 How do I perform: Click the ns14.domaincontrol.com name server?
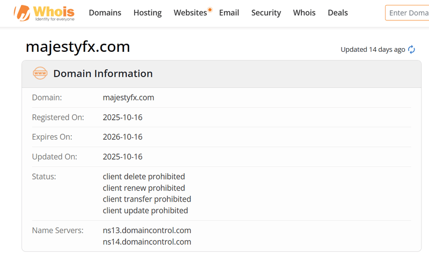[x=147, y=242]
